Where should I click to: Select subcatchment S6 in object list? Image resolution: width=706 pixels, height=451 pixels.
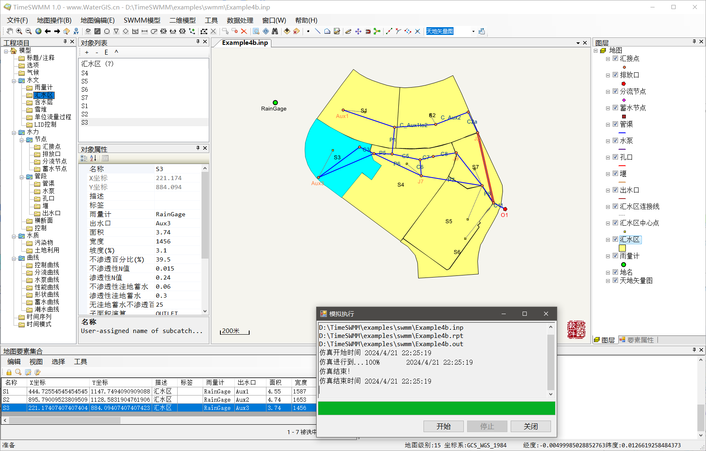coord(85,90)
